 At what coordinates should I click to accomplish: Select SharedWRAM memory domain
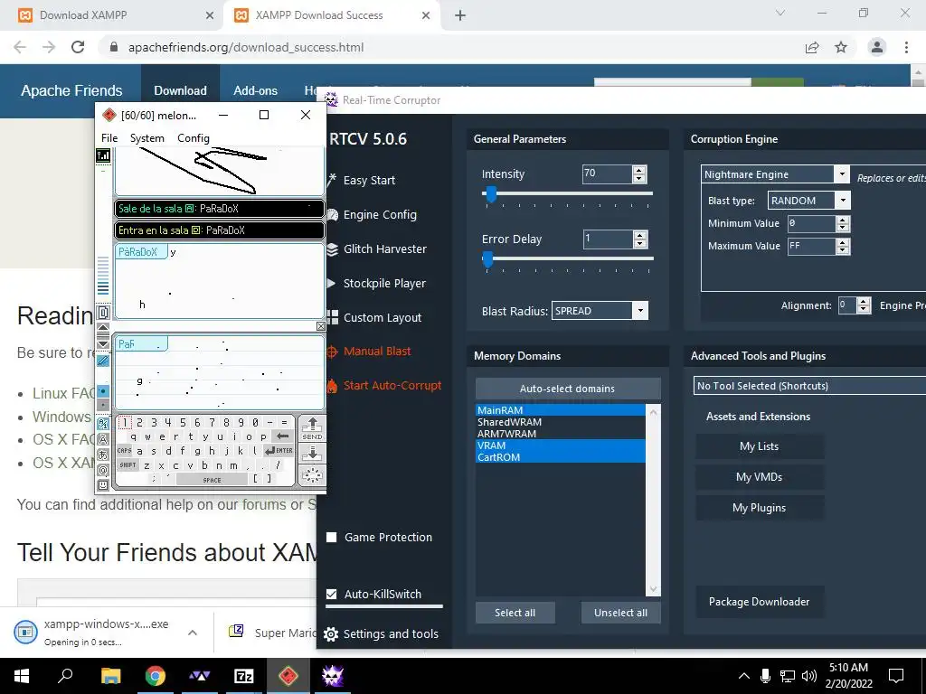[x=560, y=422]
